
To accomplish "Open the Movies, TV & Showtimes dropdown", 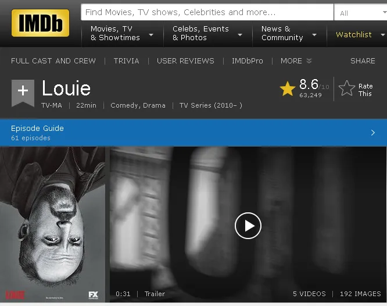I will click(x=122, y=33).
